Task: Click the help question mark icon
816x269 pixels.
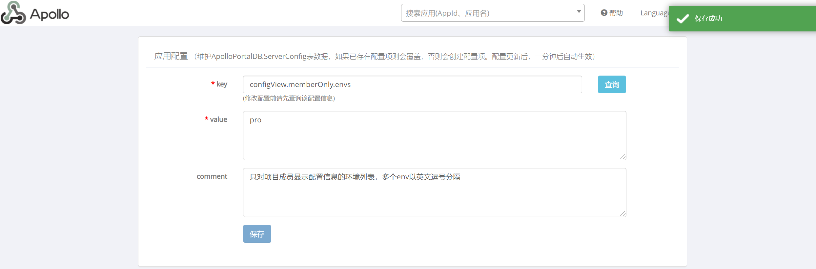Action: coord(604,13)
